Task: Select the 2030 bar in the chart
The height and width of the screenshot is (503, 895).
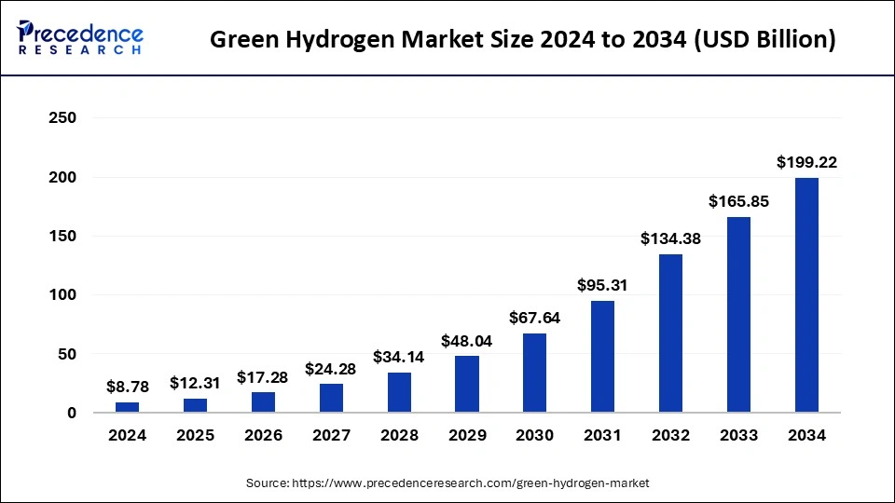Action: (x=534, y=373)
